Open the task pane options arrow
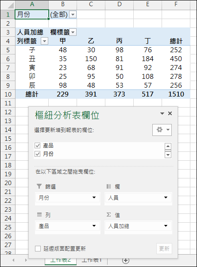197x267 pixels. pos(162,113)
